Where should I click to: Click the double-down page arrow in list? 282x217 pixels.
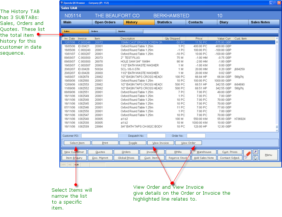pos(277,127)
